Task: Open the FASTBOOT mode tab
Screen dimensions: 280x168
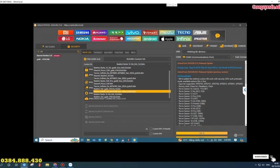Action: [x=98, y=53]
